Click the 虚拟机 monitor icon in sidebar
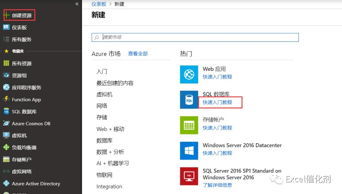This screenshot has height=194, width=342. [6, 135]
